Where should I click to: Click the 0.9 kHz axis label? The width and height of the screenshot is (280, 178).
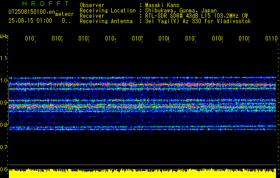tap(4, 102)
